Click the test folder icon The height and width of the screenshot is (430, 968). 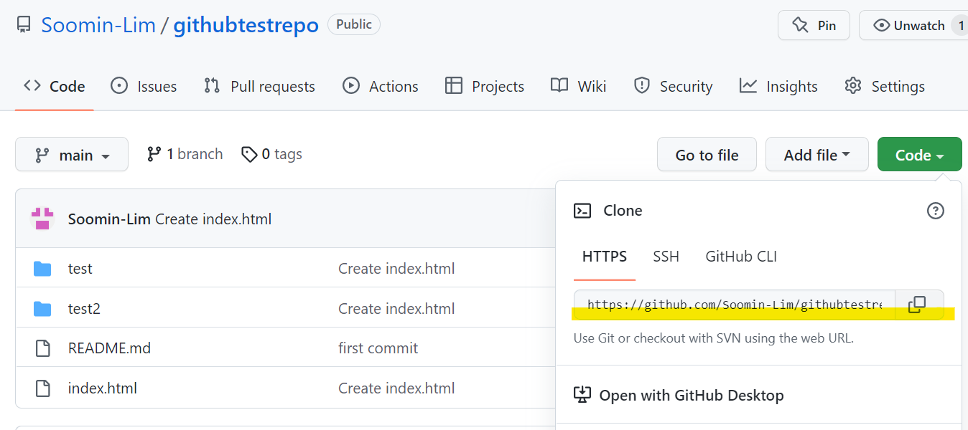point(42,269)
